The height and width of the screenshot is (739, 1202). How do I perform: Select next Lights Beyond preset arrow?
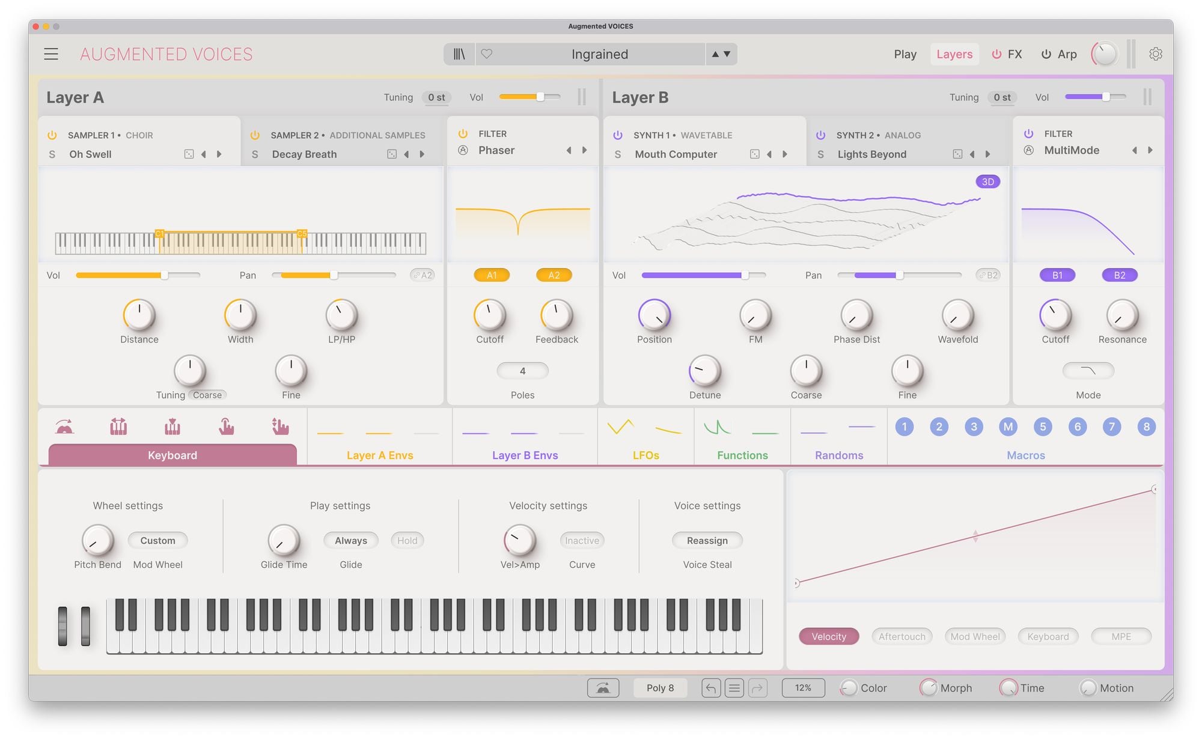[x=987, y=154]
